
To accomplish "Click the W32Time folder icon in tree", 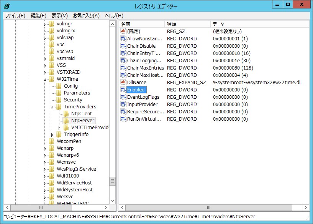I will point(52,79).
